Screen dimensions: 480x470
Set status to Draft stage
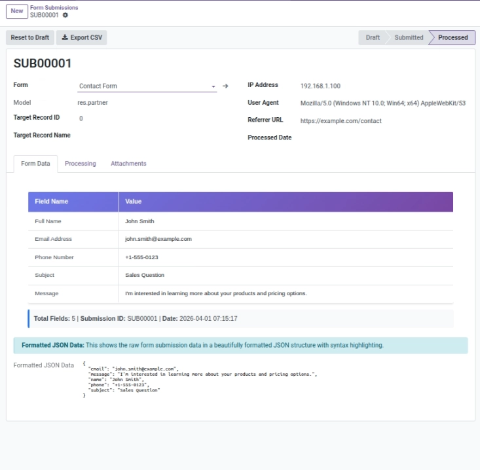click(x=373, y=37)
